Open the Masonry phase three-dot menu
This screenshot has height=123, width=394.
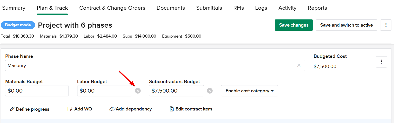pyautogui.click(x=381, y=62)
